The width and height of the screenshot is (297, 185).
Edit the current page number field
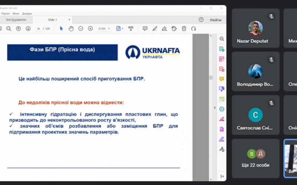click(x=39, y=29)
